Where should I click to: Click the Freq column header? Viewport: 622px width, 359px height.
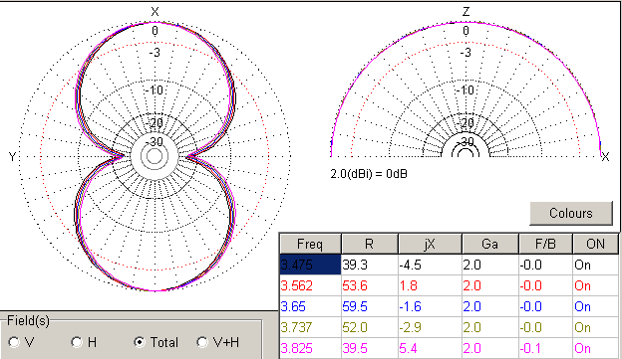(x=310, y=244)
